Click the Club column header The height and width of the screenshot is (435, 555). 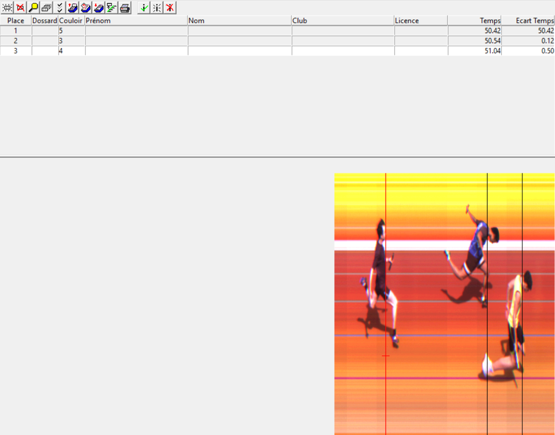[x=343, y=20]
